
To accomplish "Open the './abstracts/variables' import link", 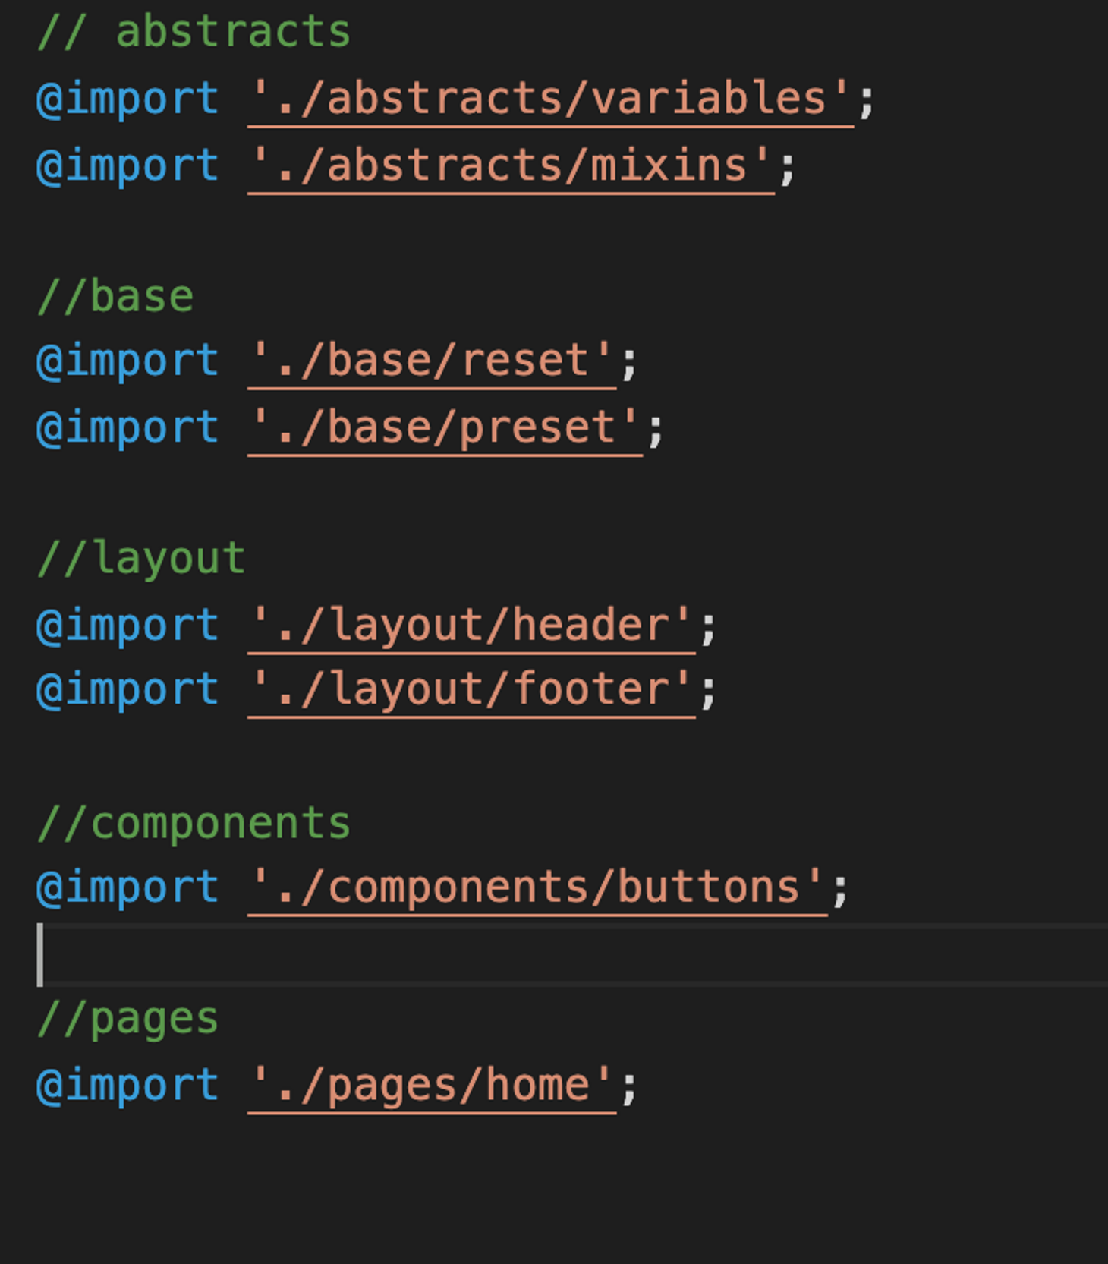I will [550, 99].
